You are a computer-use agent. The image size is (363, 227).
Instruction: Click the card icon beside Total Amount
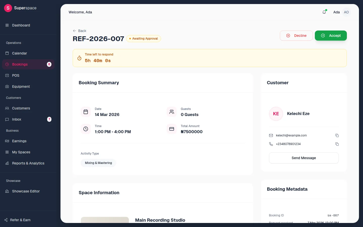(x=172, y=129)
